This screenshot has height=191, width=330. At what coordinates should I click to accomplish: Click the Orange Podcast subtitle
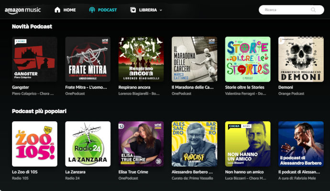point(291,94)
